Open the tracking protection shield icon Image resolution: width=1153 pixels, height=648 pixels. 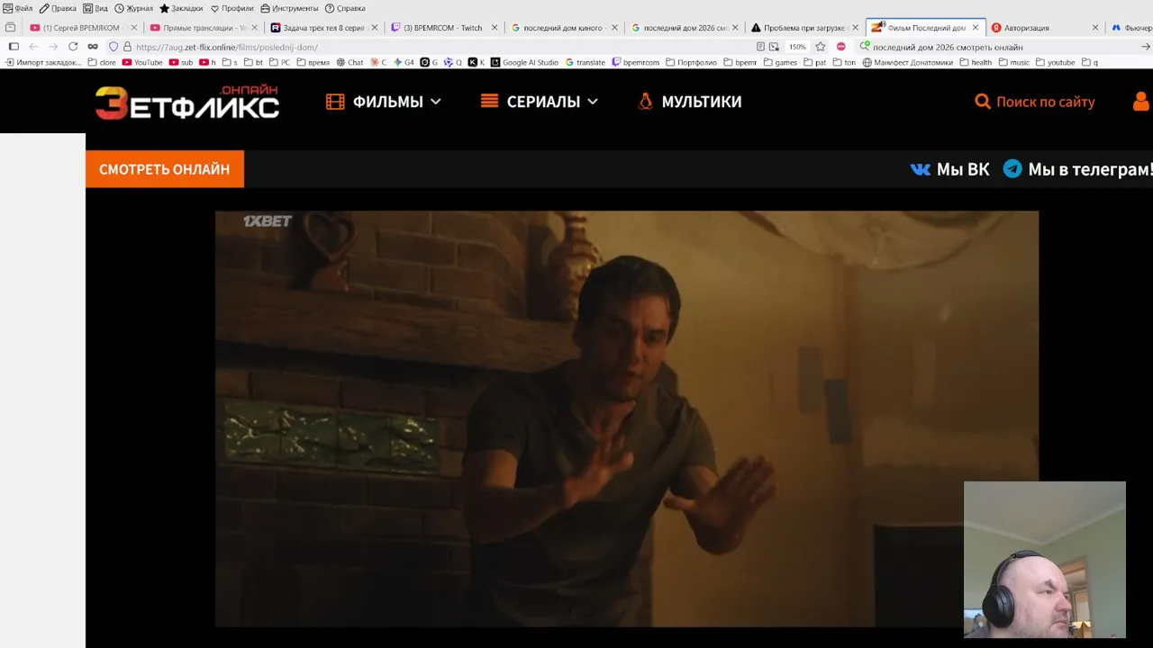(113, 47)
